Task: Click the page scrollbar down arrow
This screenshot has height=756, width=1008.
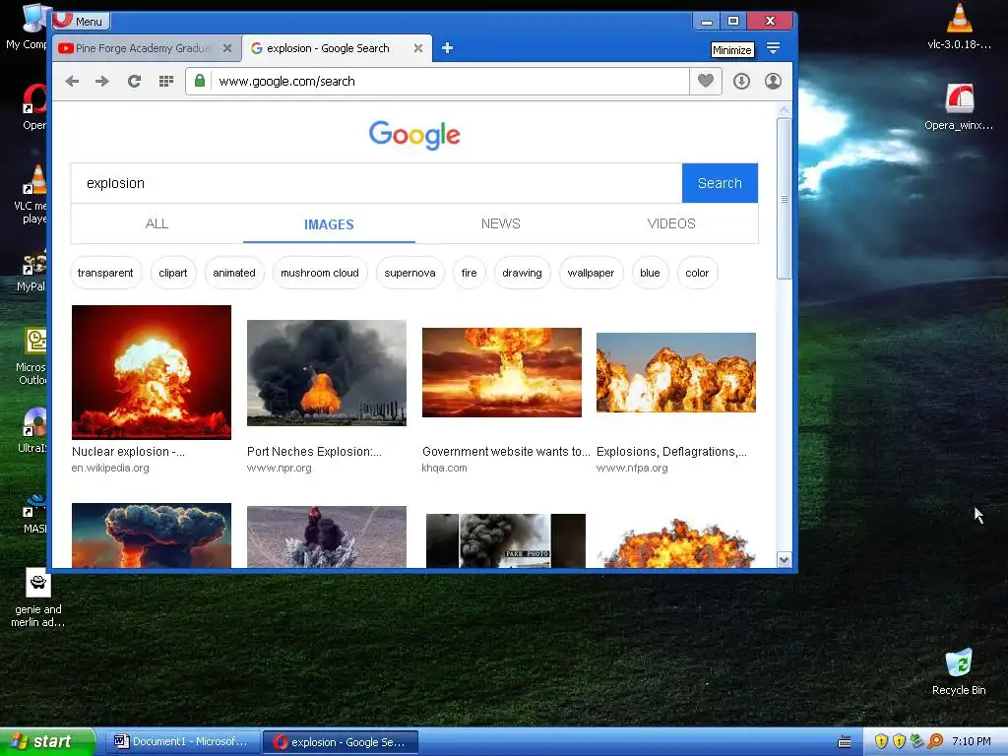Action: (x=784, y=560)
